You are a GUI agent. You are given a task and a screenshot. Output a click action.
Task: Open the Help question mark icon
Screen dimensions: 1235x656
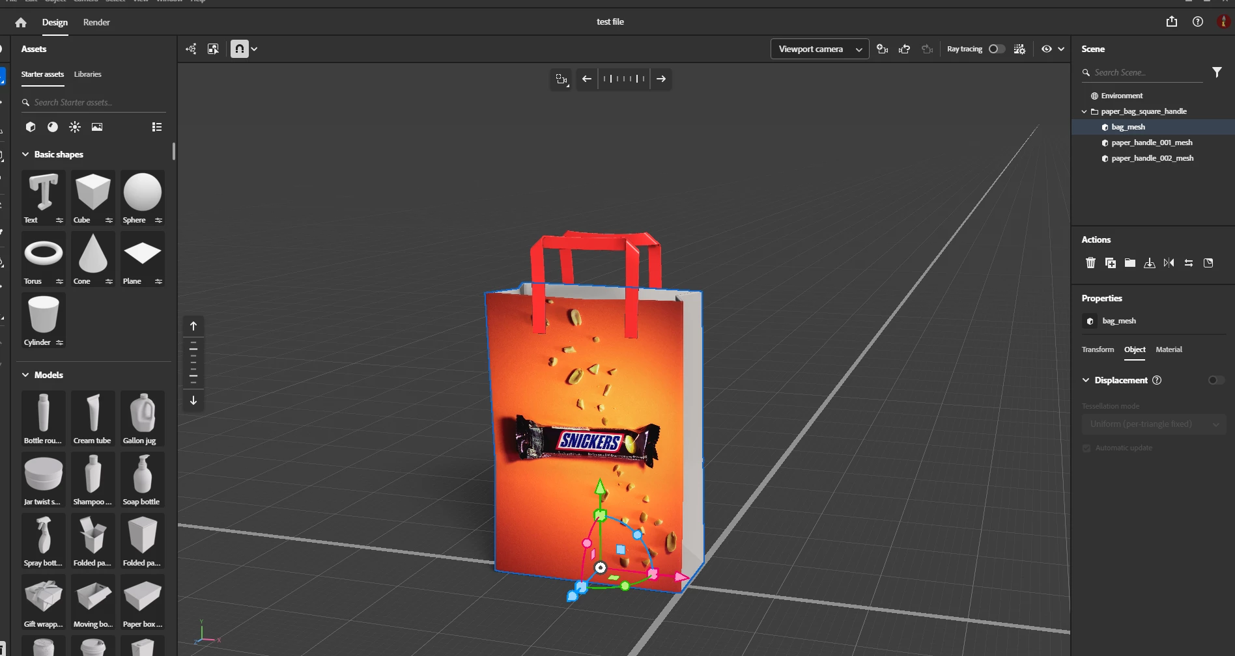(1198, 21)
